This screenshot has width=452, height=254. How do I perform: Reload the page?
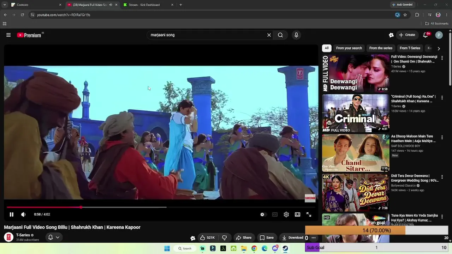tap(22, 15)
